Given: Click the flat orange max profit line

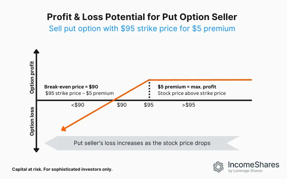Looking at the screenshot, I should point(201,80).
